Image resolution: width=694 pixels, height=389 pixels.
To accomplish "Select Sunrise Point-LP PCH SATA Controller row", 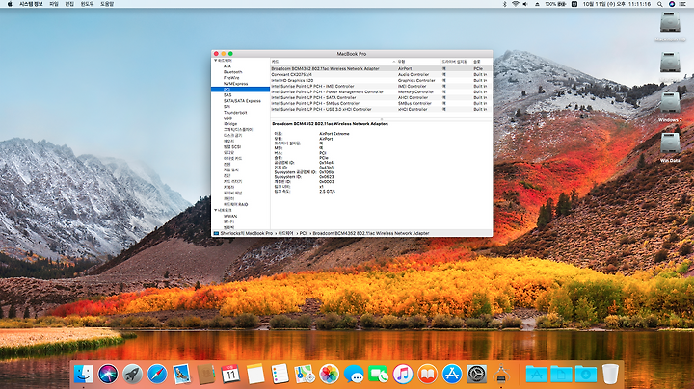I will (x=381, y=97).
